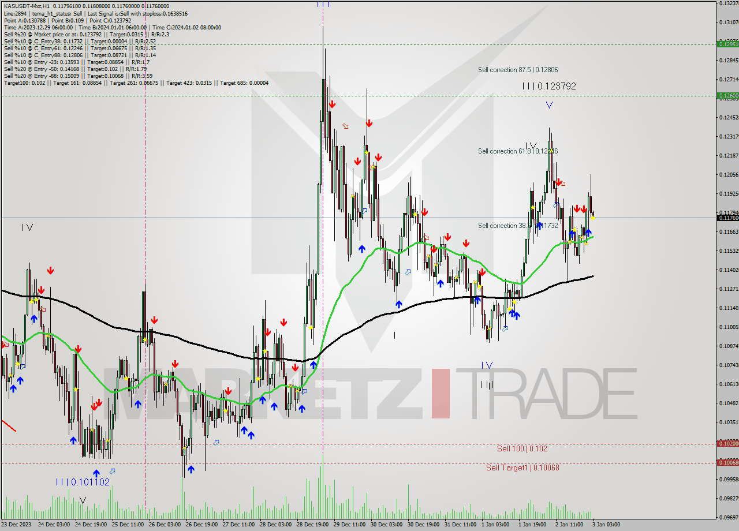This screenshot has height=531, width=739.
Task: Click the 'Point A:0.130788' info line
Action: (68, 20)
